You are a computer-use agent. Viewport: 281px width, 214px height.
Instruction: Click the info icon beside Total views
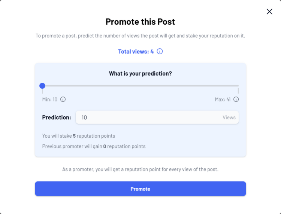point(160,52)
